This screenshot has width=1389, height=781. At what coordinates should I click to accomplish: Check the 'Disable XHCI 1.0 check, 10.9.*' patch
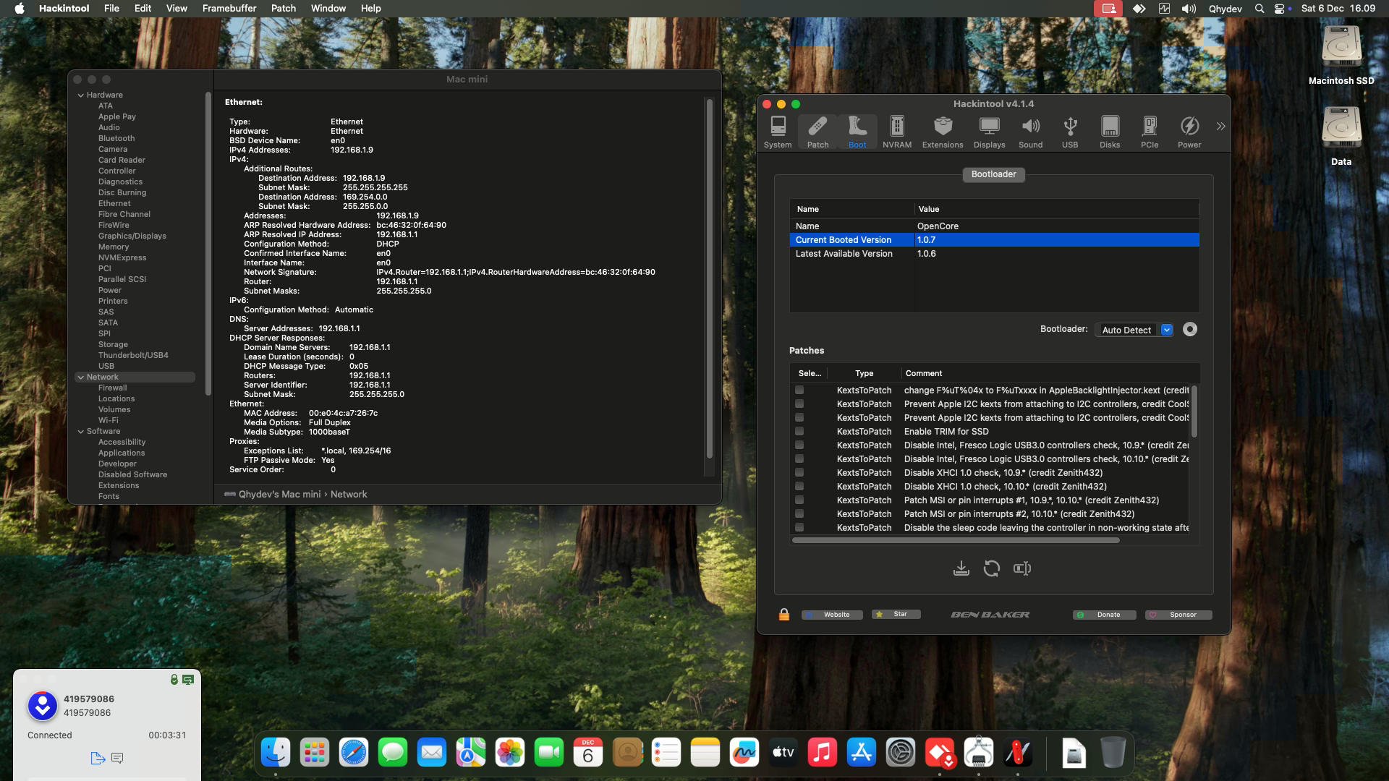coord(799,472)
